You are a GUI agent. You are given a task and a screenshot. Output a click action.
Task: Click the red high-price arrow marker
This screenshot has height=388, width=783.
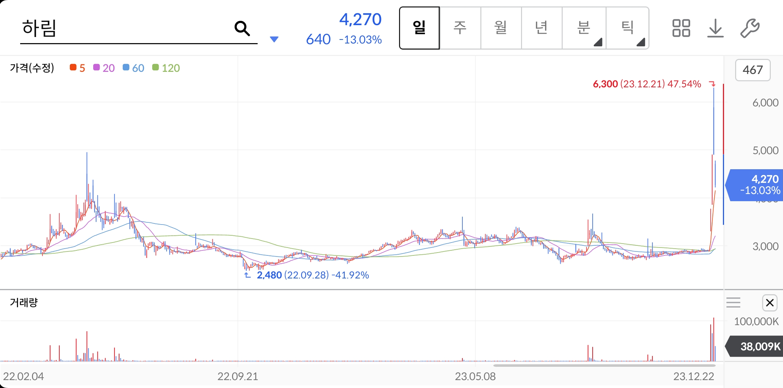(712, 84)
